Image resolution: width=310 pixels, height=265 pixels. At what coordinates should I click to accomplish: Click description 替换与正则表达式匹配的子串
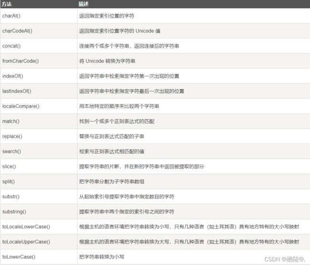pyautogui.click(x=112, y=136)
